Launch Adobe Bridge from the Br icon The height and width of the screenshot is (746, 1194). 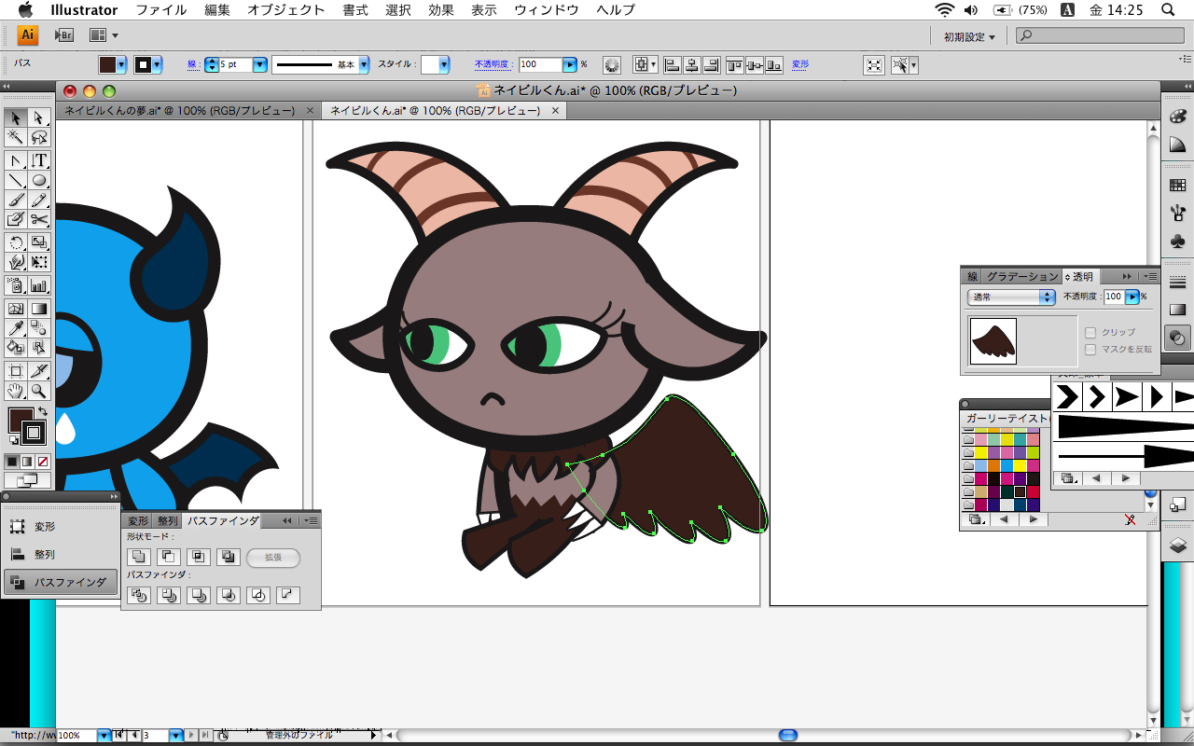63,35
